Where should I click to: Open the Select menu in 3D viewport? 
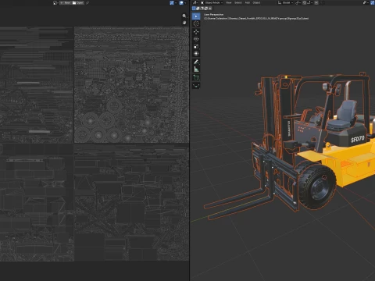pos(238,2)
